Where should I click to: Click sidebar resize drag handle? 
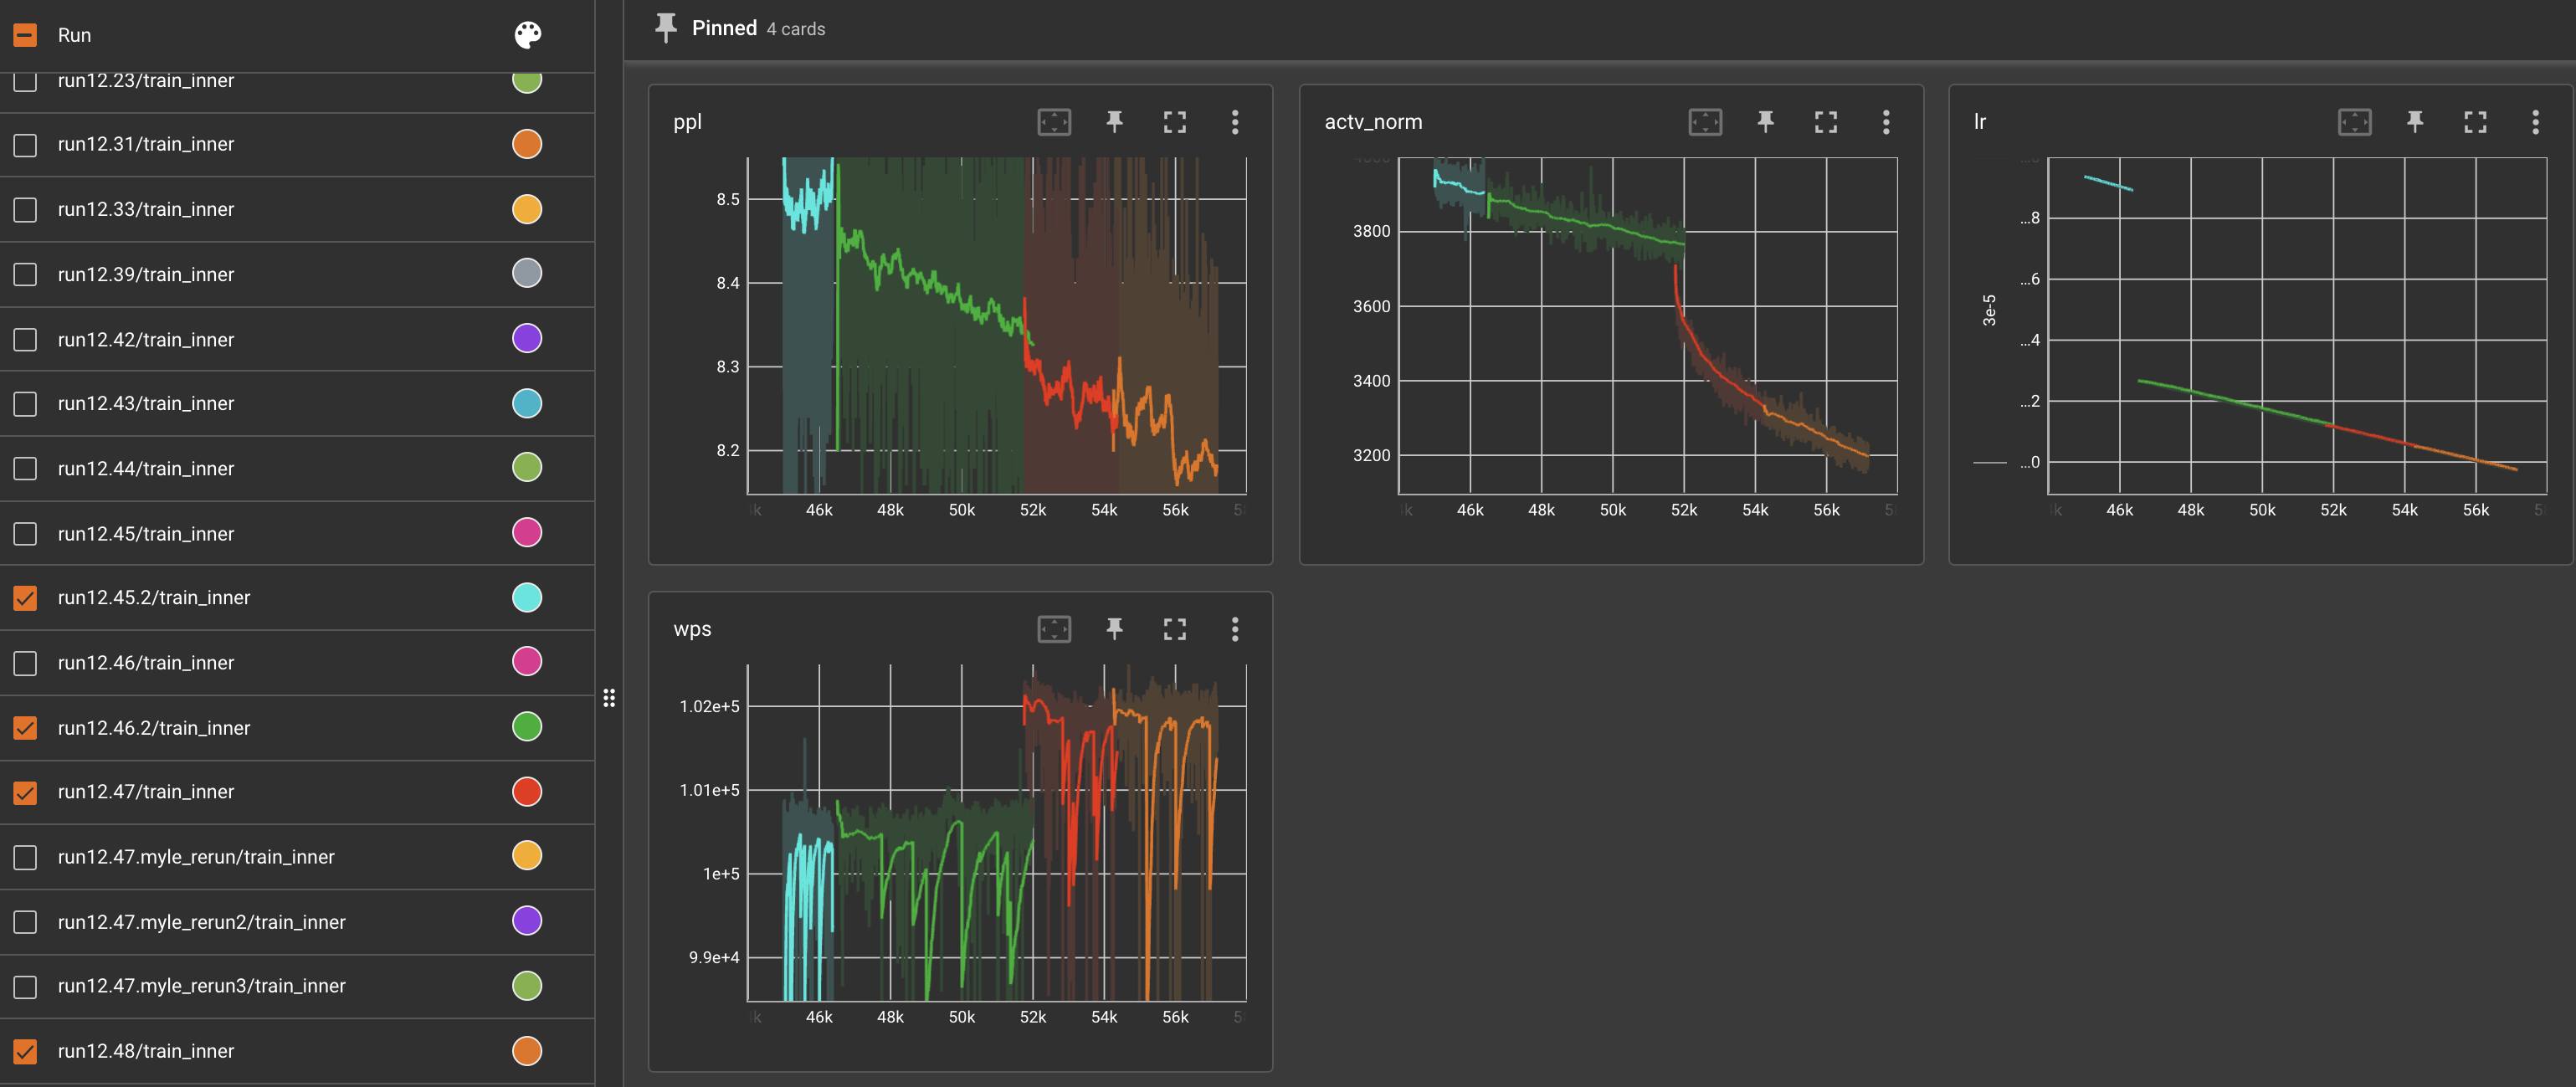click(609, 698)
